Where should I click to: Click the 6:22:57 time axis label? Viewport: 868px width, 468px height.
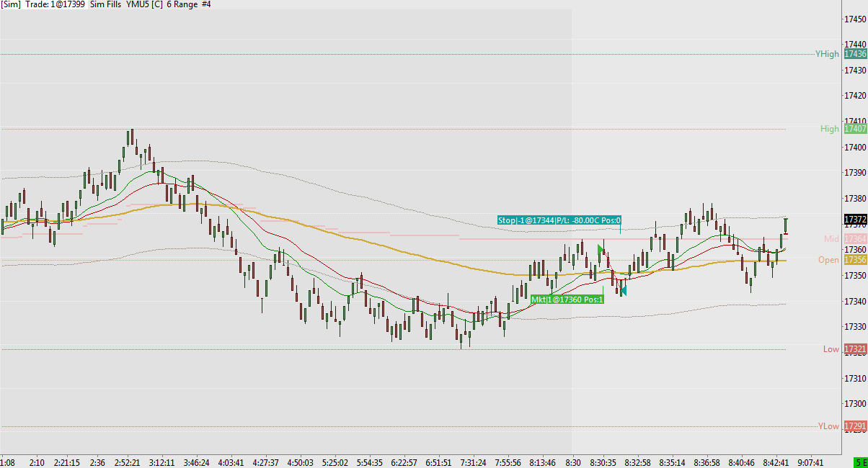tap(405, 462)
